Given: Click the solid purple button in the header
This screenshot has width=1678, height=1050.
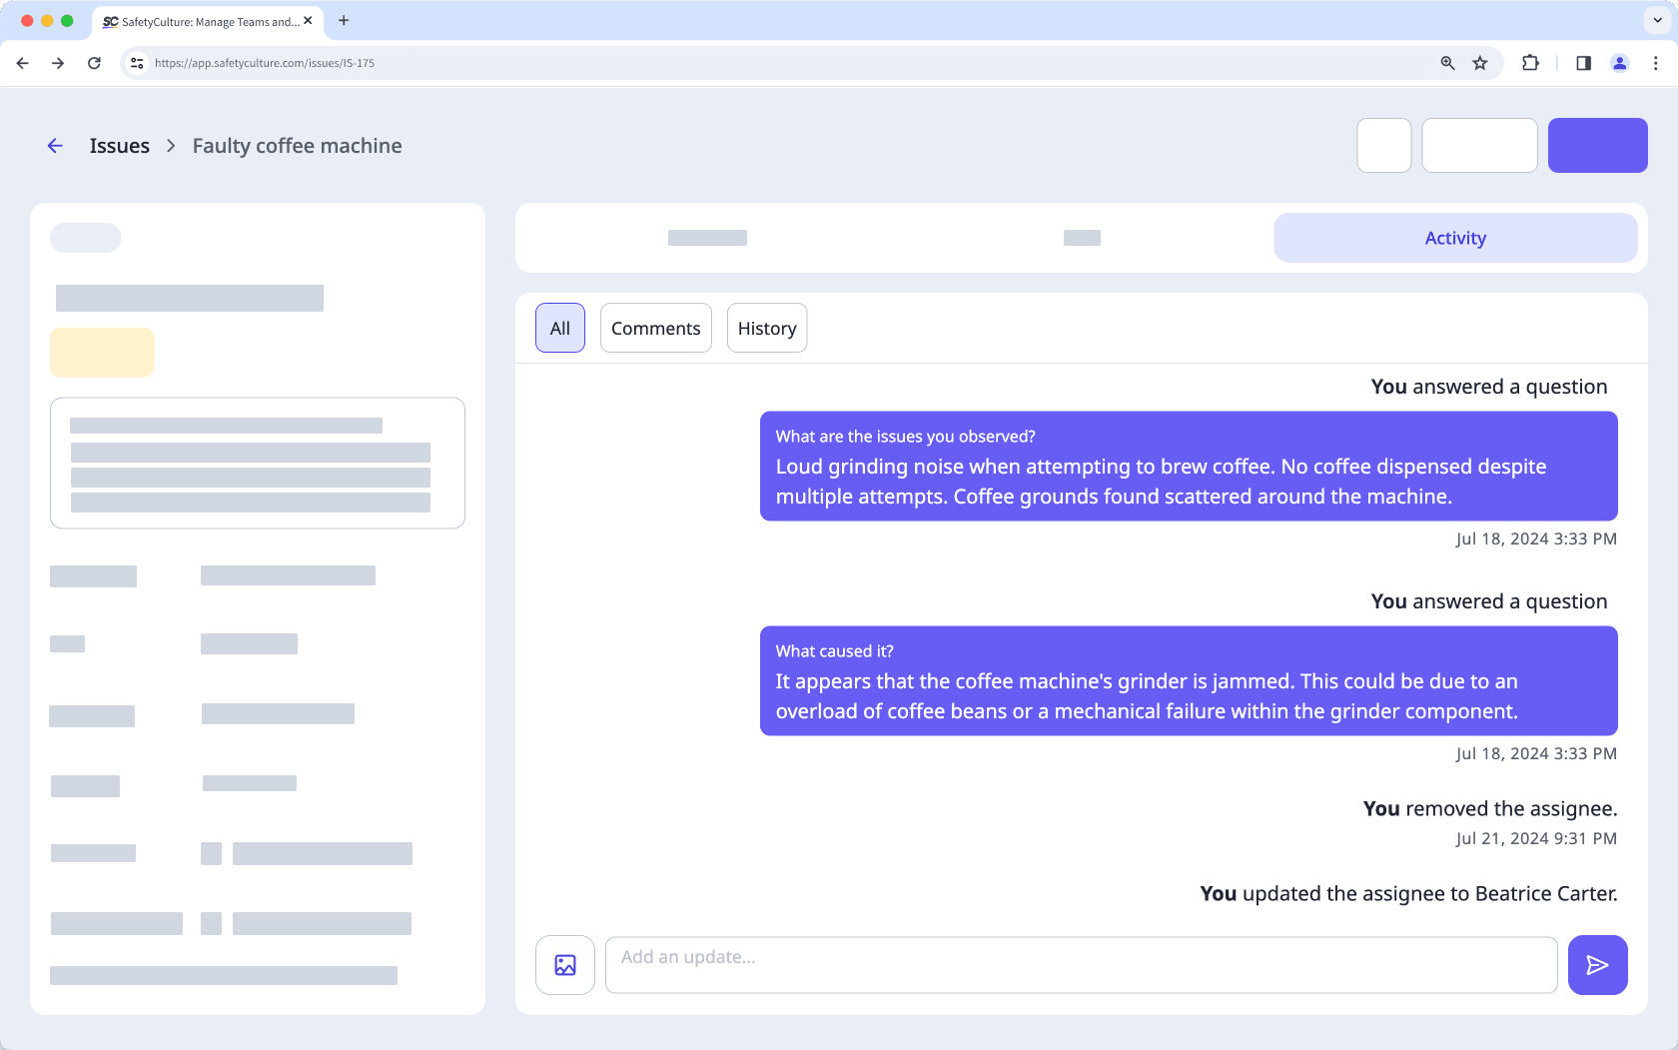Looking at the screenshot, I should point(1597,146).
